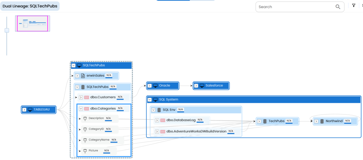Click the N/A badge on Northwind
363x160 pixels.
pos(347,121)
